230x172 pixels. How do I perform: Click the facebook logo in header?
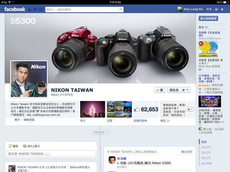pyautogui.click(x=15, y=9)
